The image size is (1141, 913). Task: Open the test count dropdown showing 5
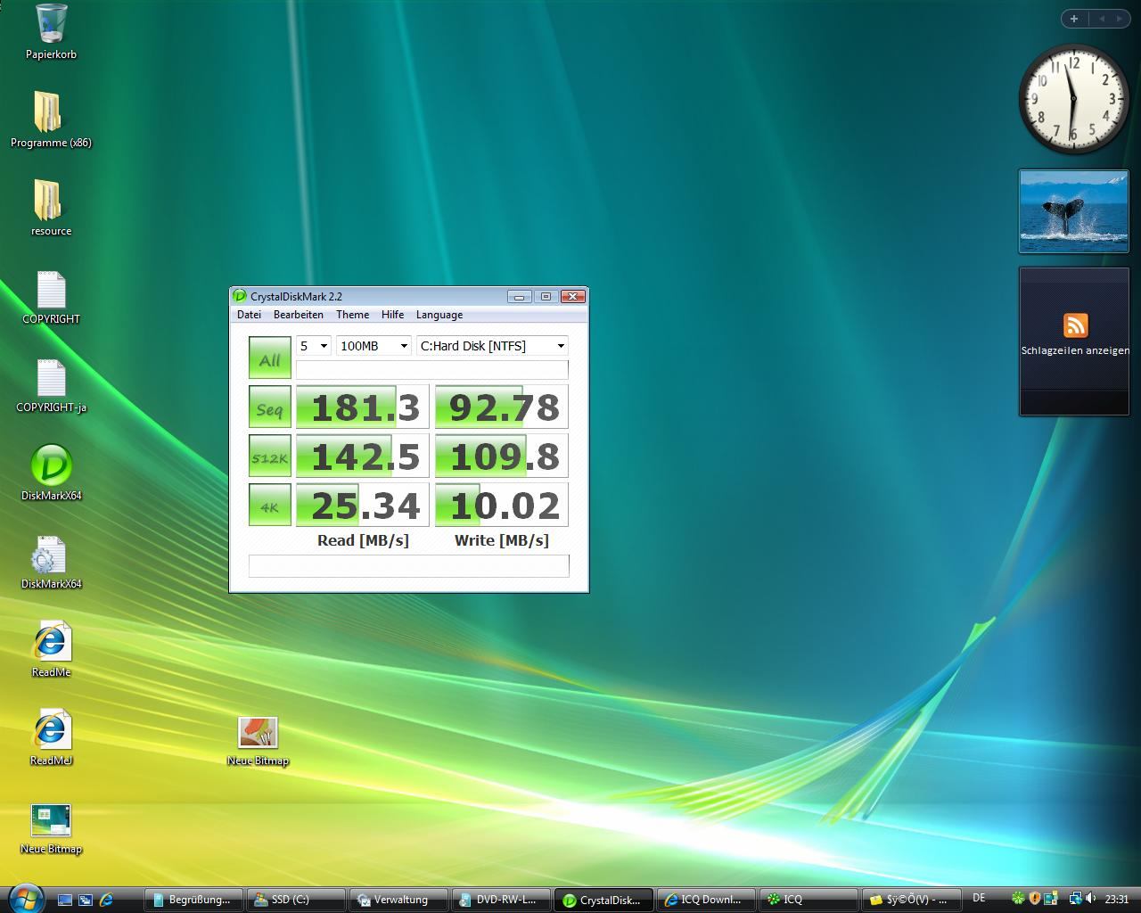coord(313,346)
